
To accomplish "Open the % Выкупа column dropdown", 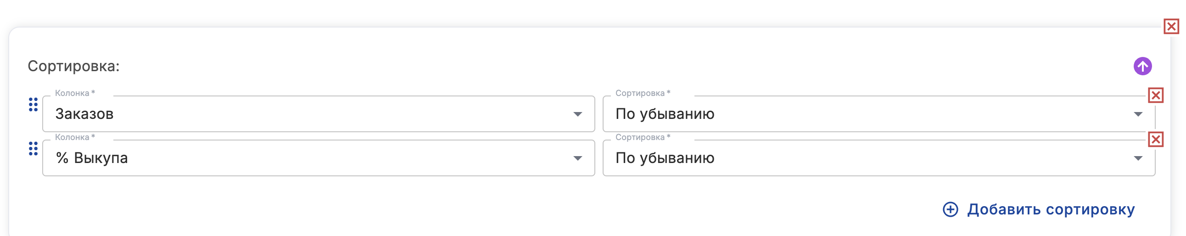I will [x=318, y=158].
